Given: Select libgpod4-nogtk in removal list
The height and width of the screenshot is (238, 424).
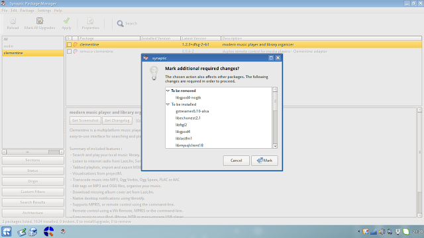Looking at the screenshot, I should point(188,98).
